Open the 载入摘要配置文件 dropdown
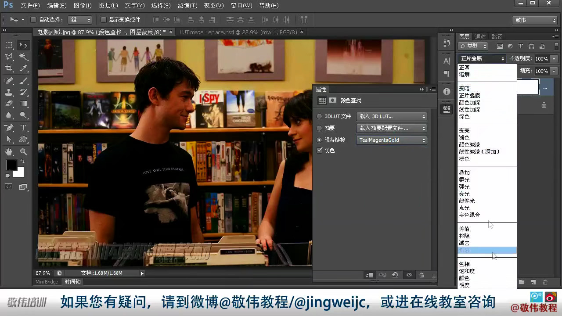The image size is (562, 316). pyautogui.click(x=392, y=128)
